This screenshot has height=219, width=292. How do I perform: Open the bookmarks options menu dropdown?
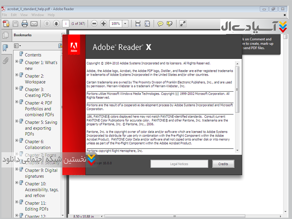pos(17,46)
